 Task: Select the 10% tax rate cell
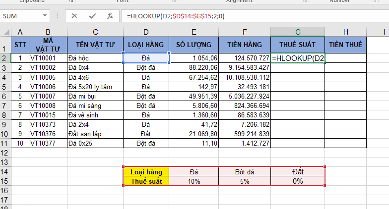click(194, 181)
